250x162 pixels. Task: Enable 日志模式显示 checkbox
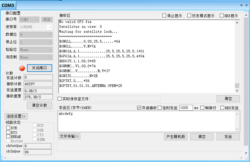[189, 16]
